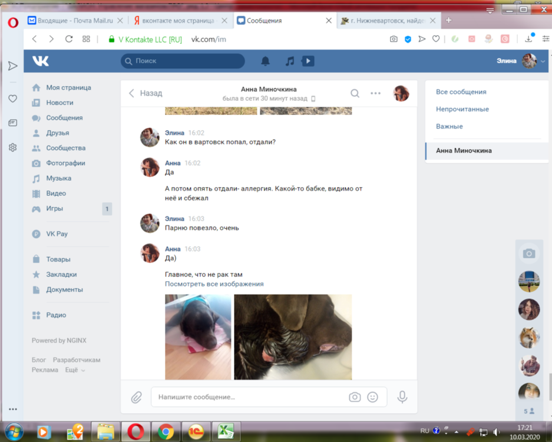The width and height of the screenshot is (552, 442).
Task: Click the voice message microphone icon
Action: (x=402, y=397)
